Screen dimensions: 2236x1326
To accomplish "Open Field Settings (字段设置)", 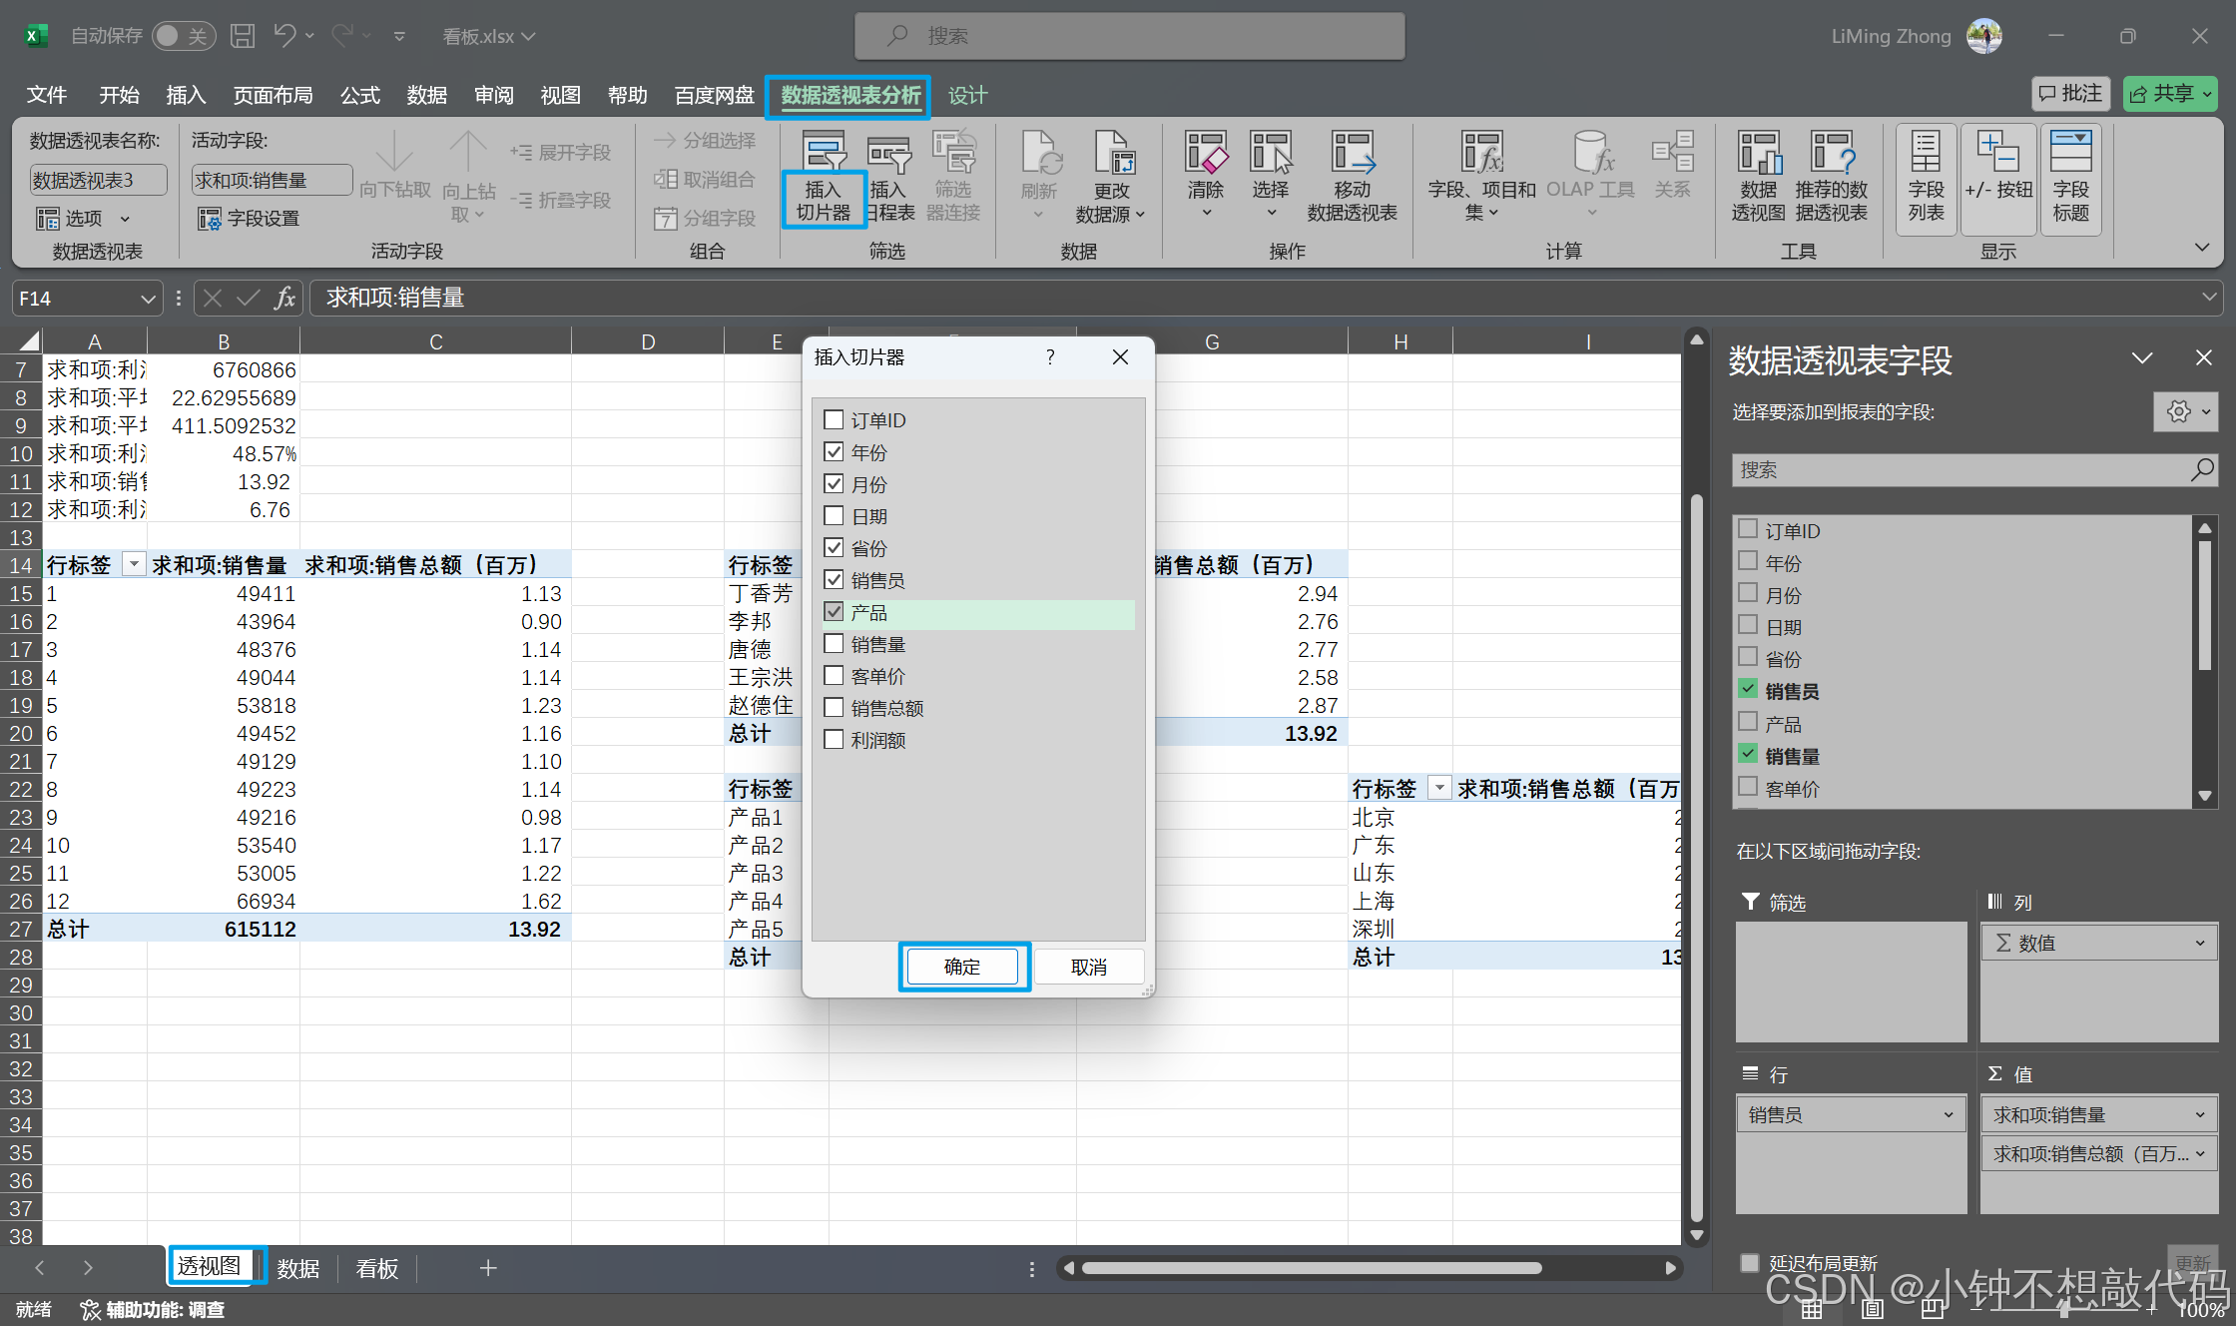I will click(250, 218).
